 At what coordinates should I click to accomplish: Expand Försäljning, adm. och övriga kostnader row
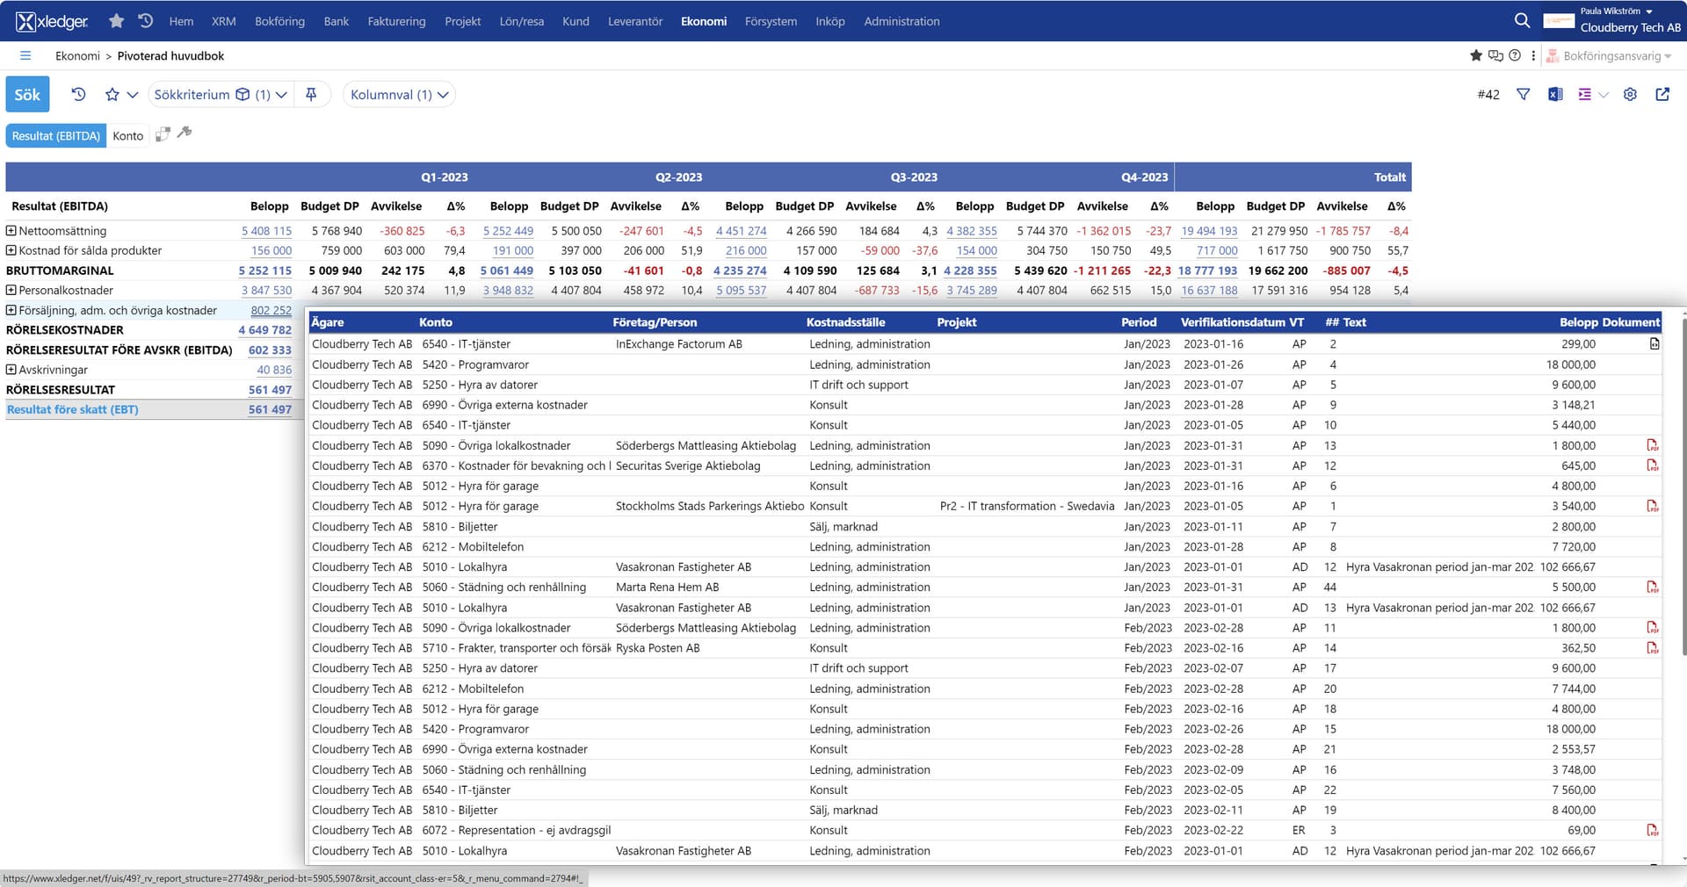click(11, 310)
